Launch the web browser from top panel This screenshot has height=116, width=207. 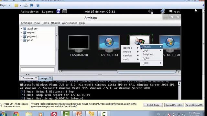pos(58,12)
